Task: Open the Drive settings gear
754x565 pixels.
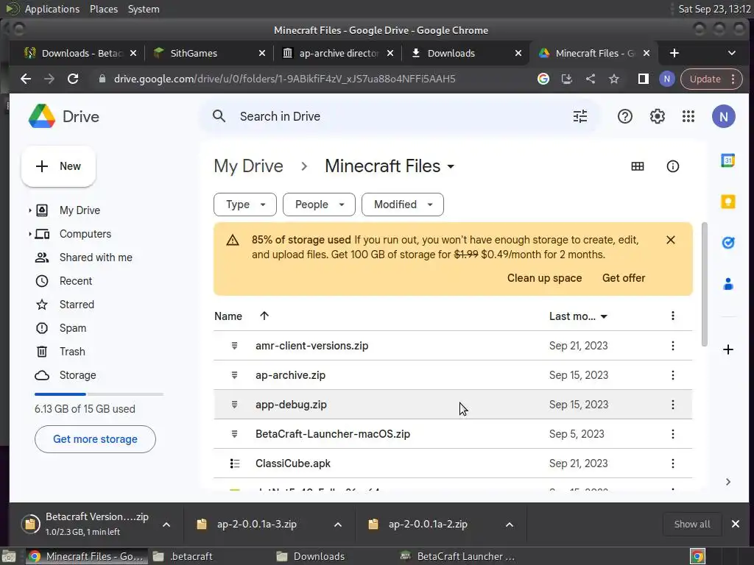Action: coord(657,116)
